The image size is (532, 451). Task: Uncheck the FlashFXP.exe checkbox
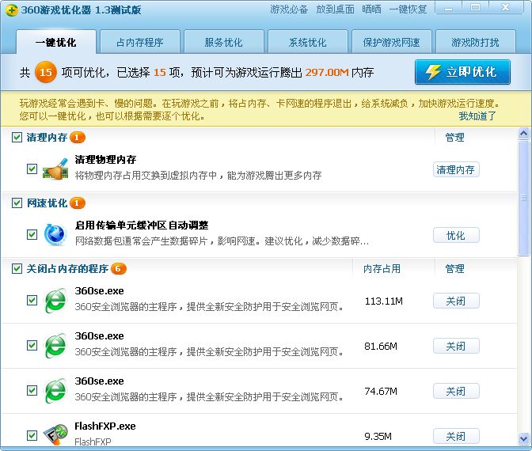coord(32,435)
